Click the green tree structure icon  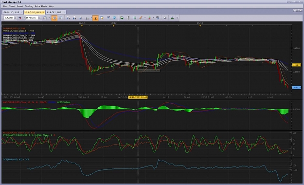click(x=172, y=18)
